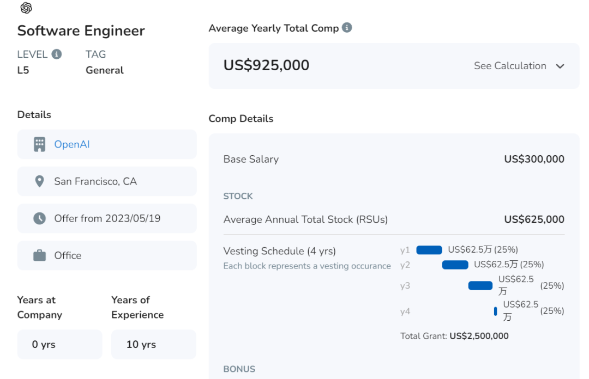Click the year 2 vesting bar

455,265
